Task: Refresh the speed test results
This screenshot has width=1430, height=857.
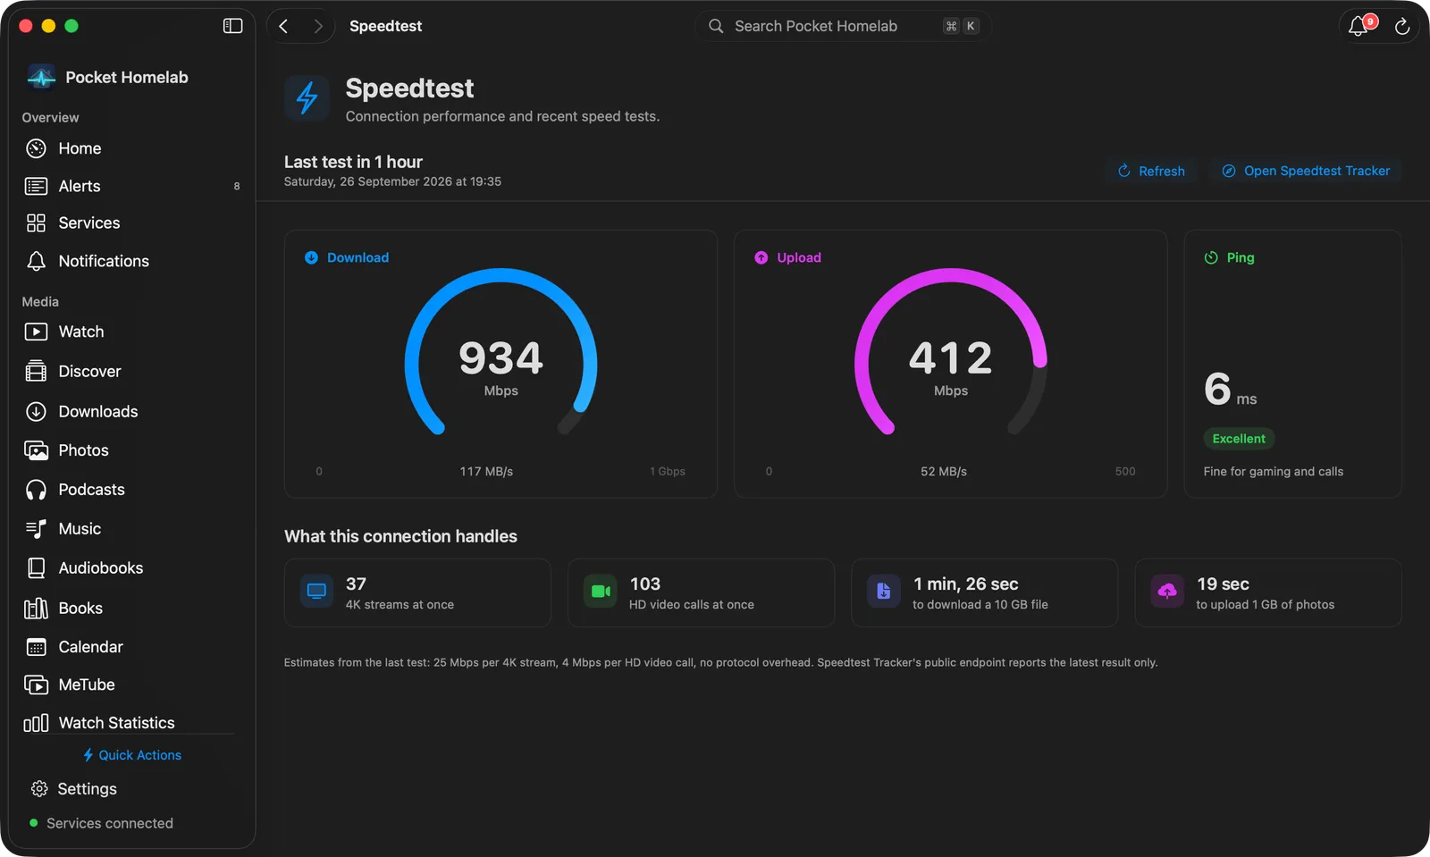Action: click(1151, 171)
